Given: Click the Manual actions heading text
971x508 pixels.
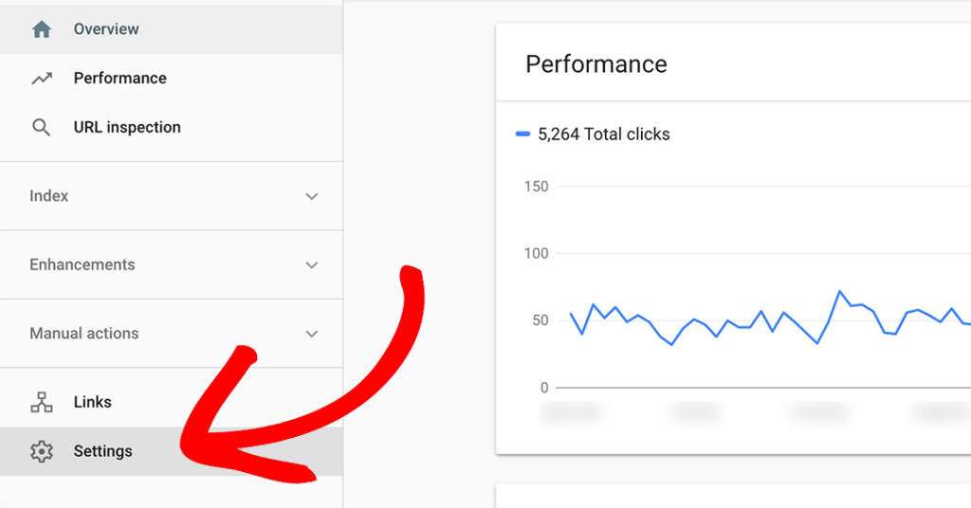Looking at the screenshot, I should click(84, 334).
